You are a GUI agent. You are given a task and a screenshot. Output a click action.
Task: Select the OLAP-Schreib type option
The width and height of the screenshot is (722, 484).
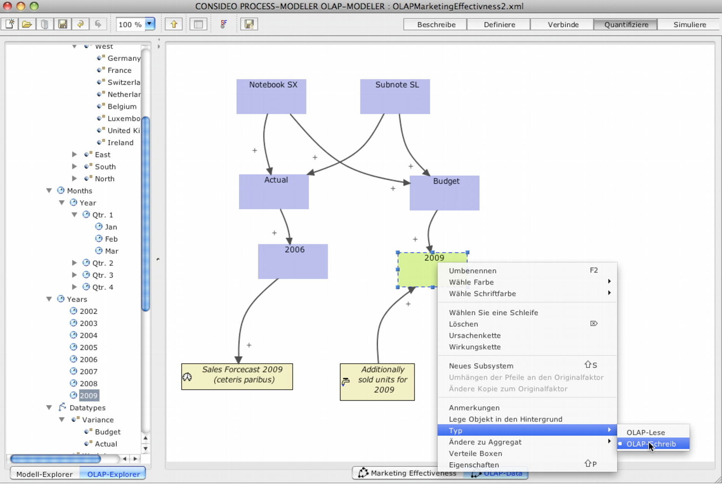pos(653,444)
